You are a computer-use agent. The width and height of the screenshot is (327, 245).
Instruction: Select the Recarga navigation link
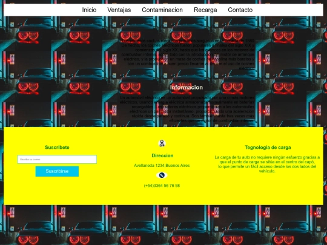[205, 10]
